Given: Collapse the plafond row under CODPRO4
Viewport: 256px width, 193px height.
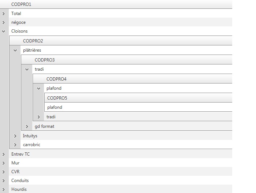Looking at the screenshot, I should [x=39, y=89].
